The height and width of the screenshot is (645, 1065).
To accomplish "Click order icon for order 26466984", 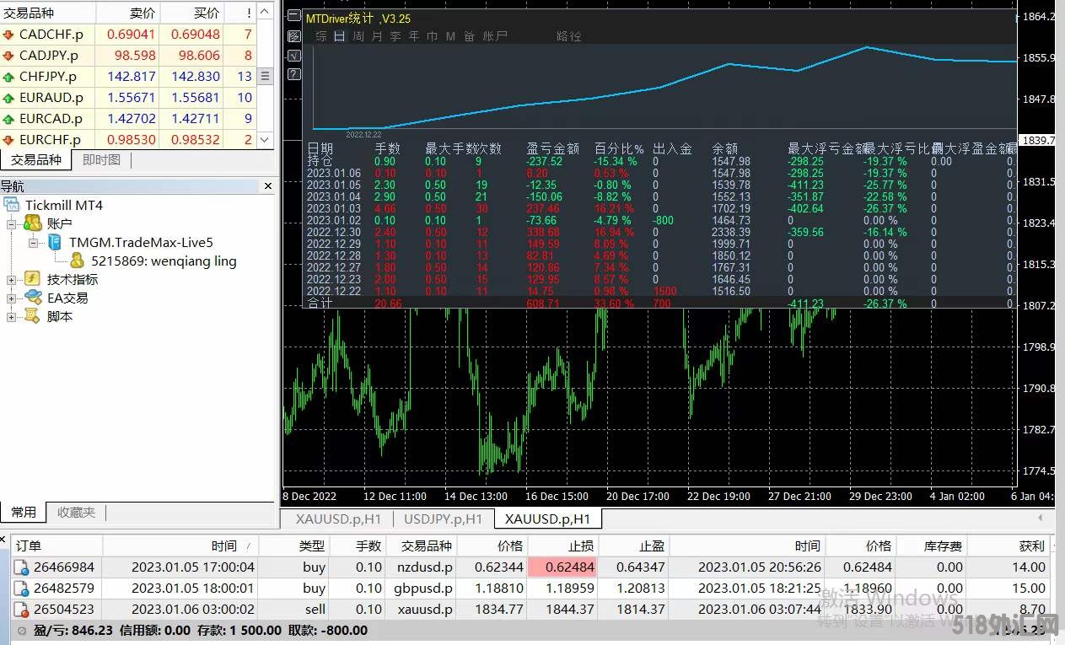I will pos(22,567).
